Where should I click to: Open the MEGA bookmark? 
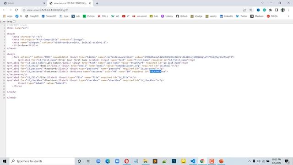pos(272,16)
